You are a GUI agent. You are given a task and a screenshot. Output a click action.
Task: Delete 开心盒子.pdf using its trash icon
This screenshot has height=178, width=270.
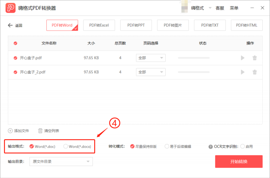pyautogui.click(x=255, y=58)
